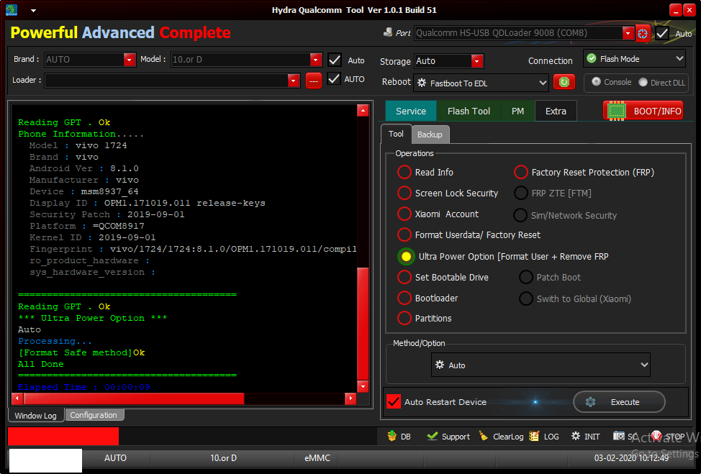Click the red loader browse button

click(313, 81)
